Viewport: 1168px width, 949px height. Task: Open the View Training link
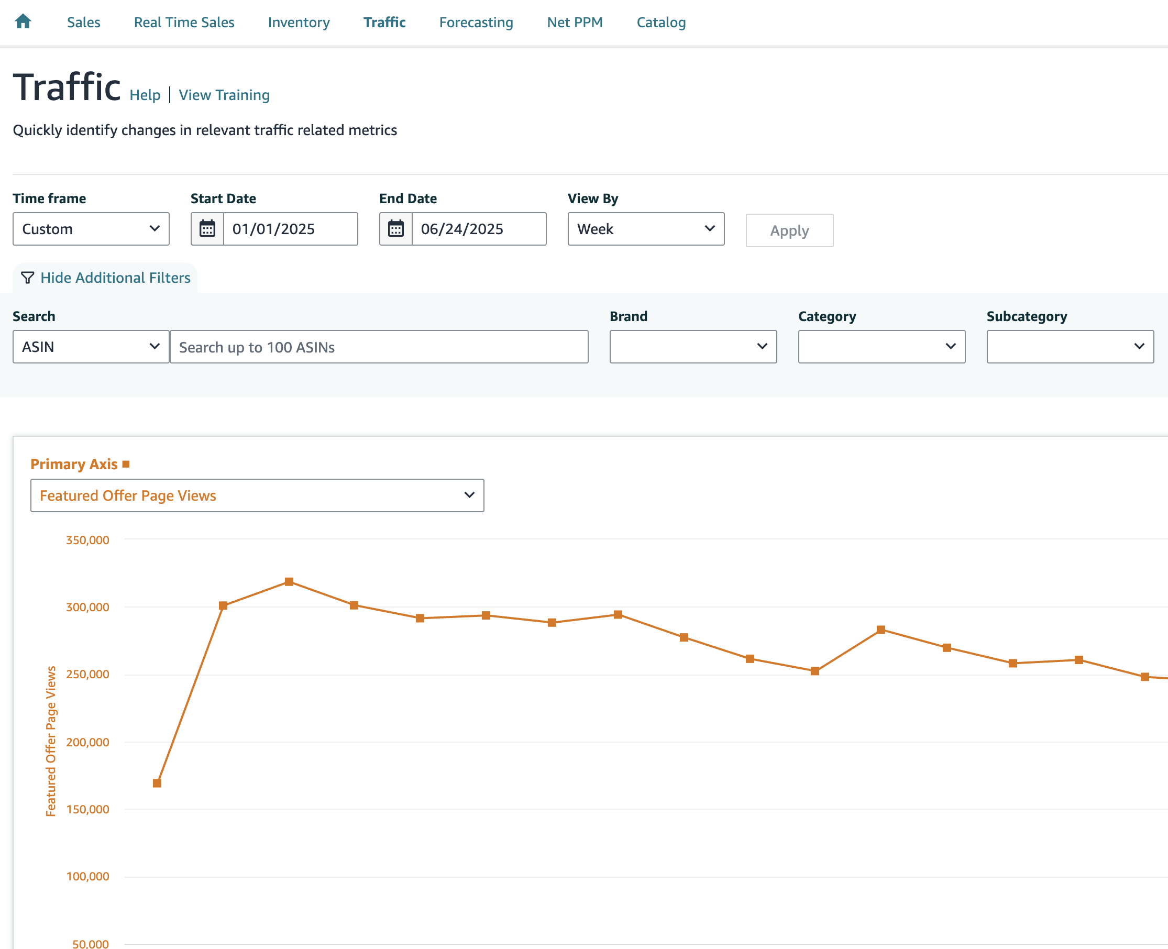(x=224, y=95)
